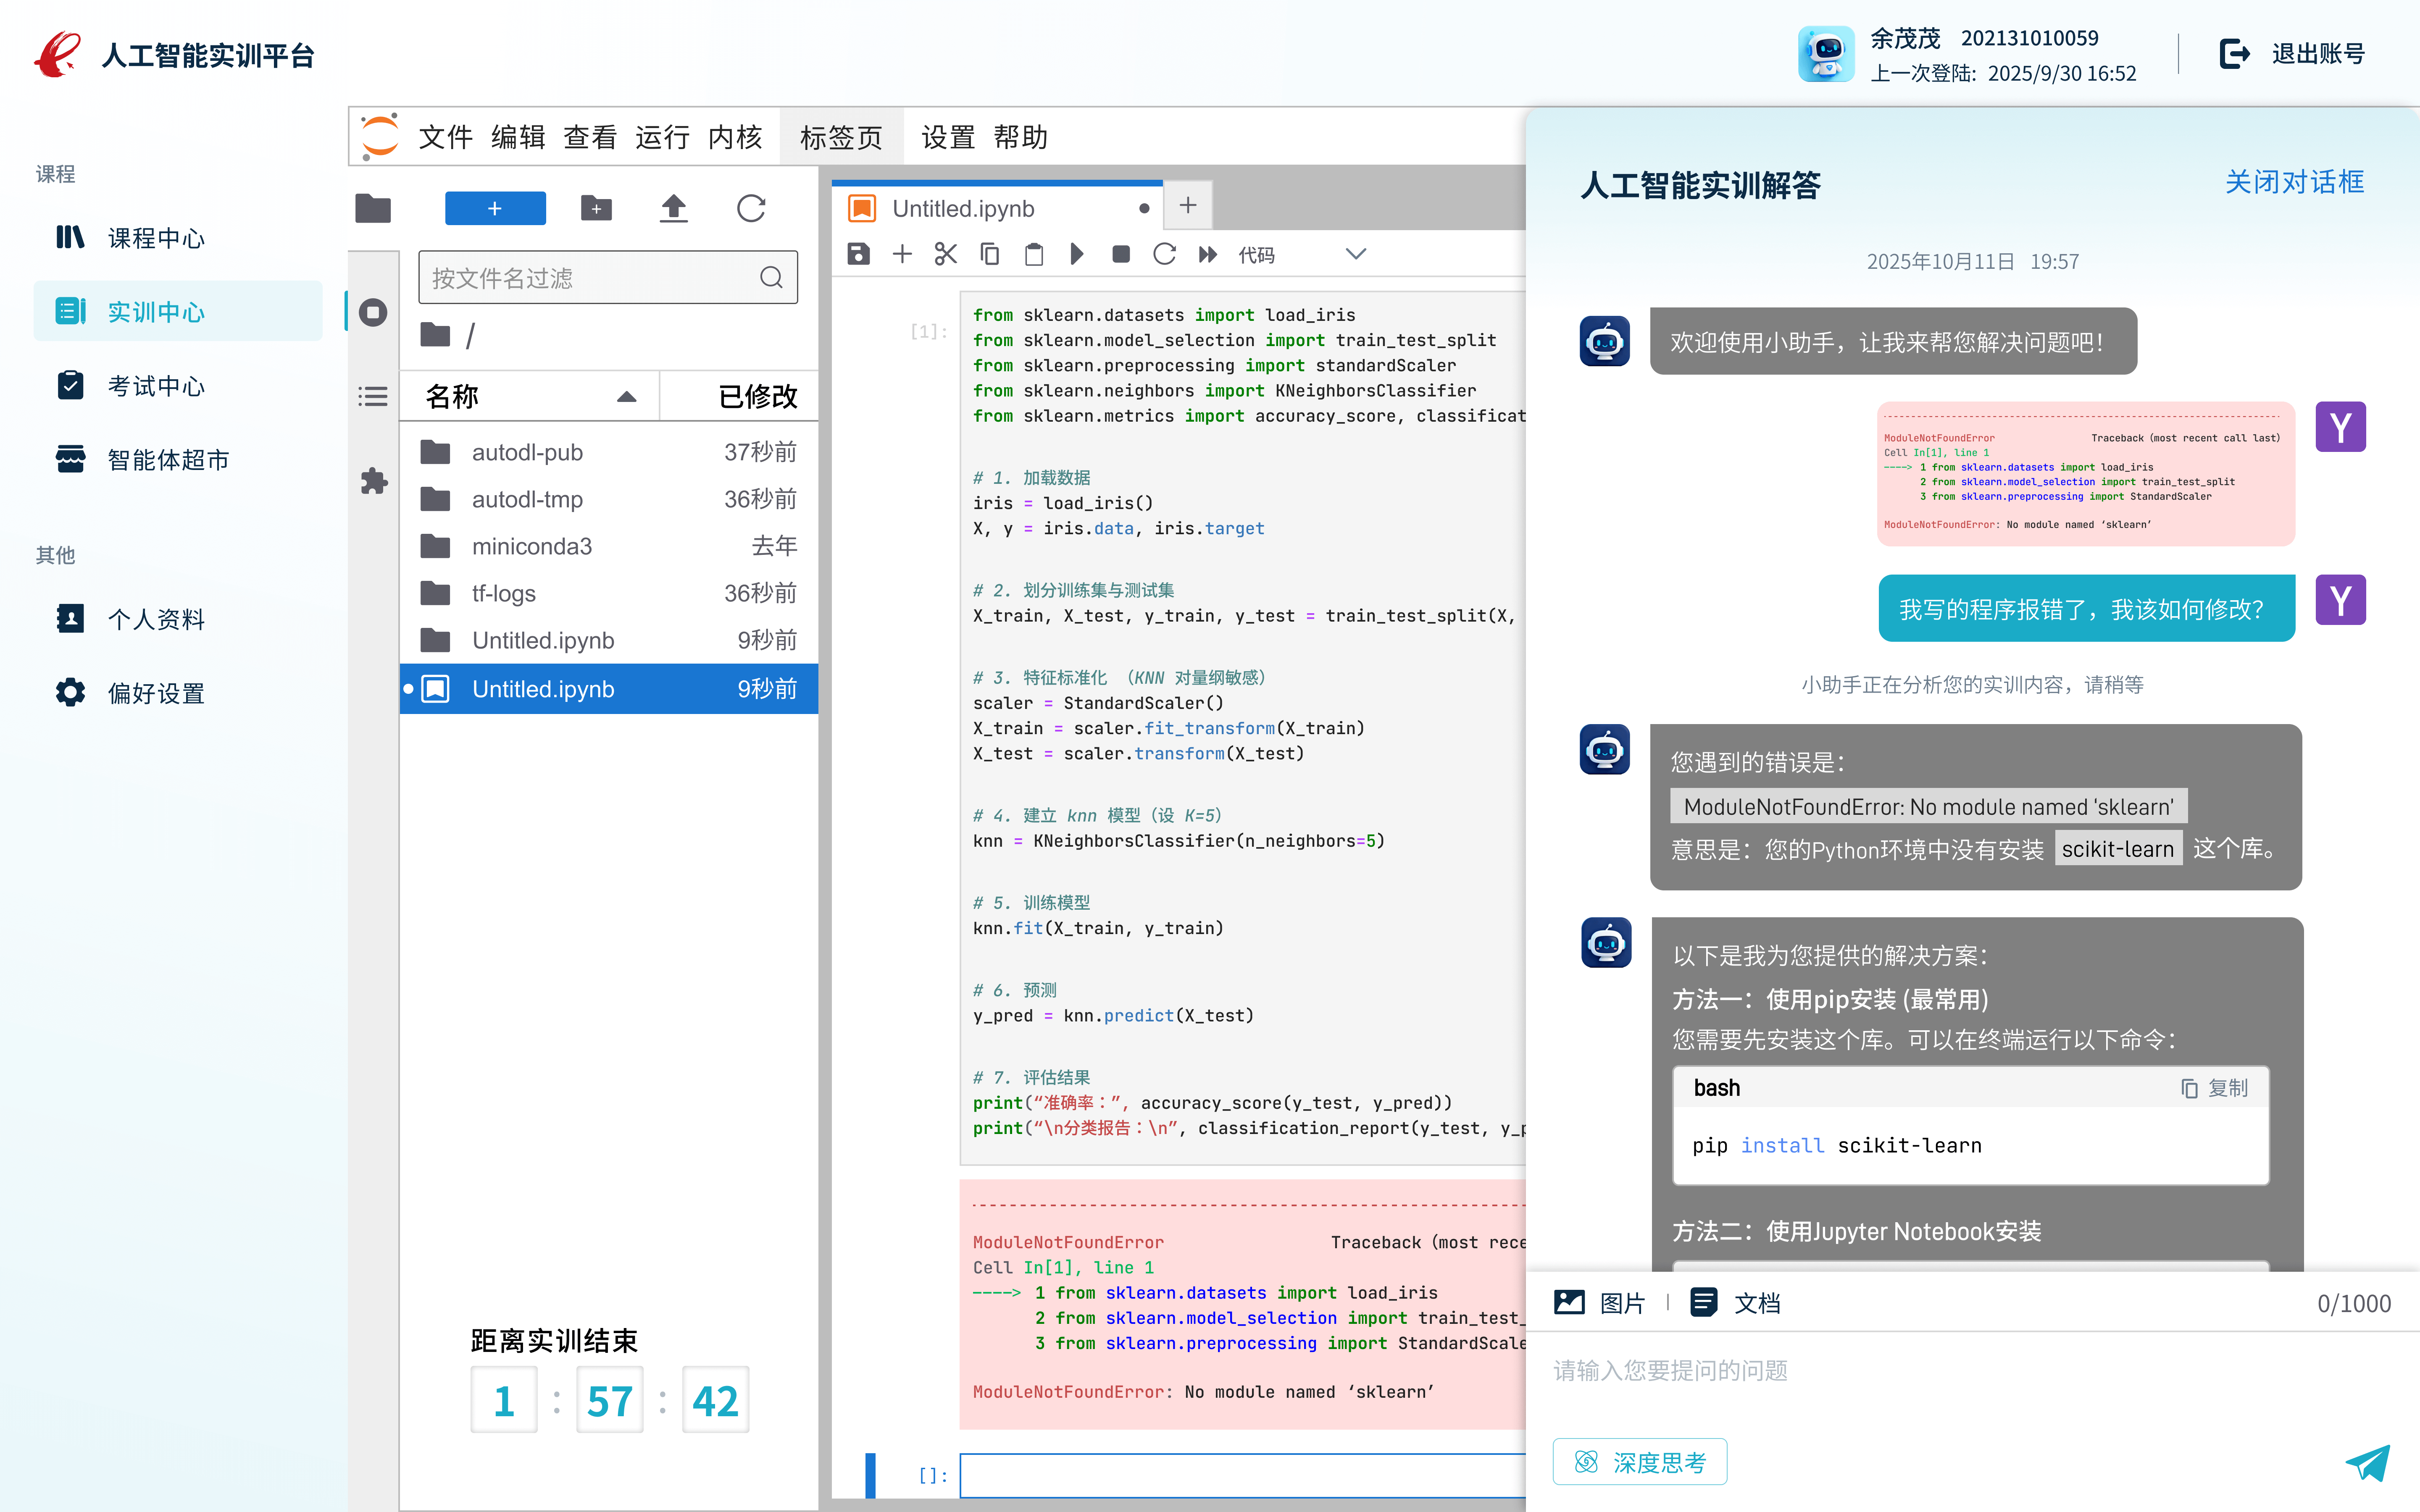The width and height of the screenshot is (2420, 1512).
Task: Copy the bash command with 复制 button
Action: coord(2214,1088)
